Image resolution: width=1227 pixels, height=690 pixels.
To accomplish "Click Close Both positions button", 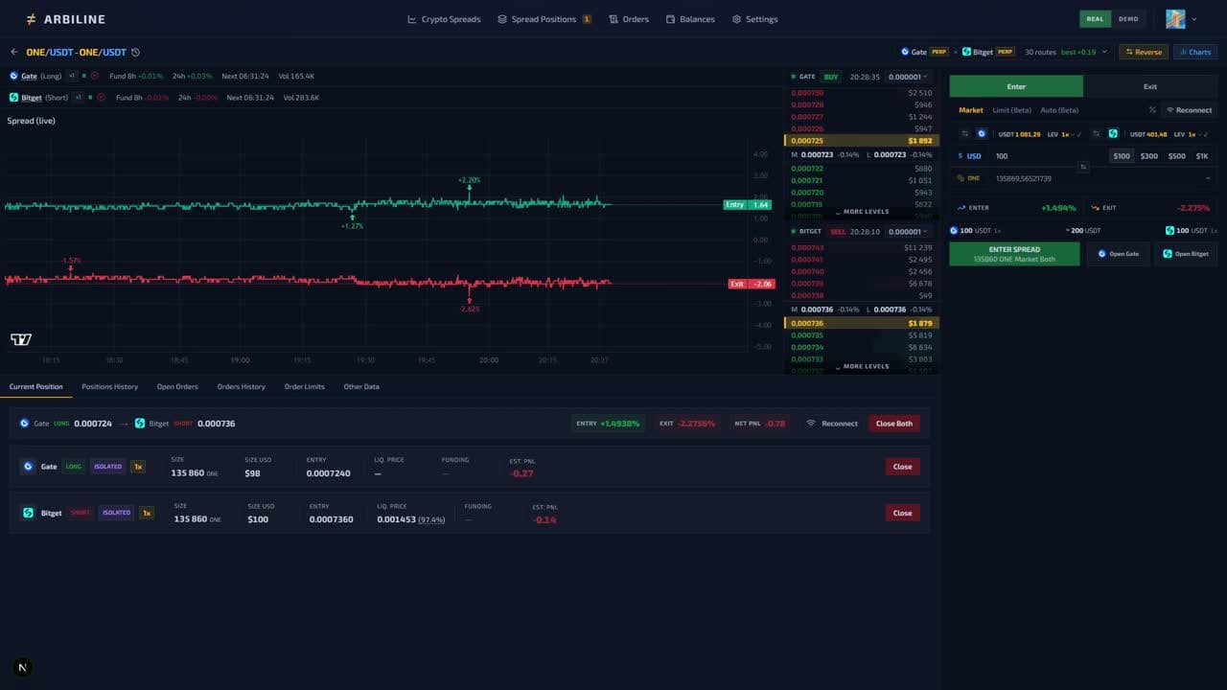I will pos(894,424).
